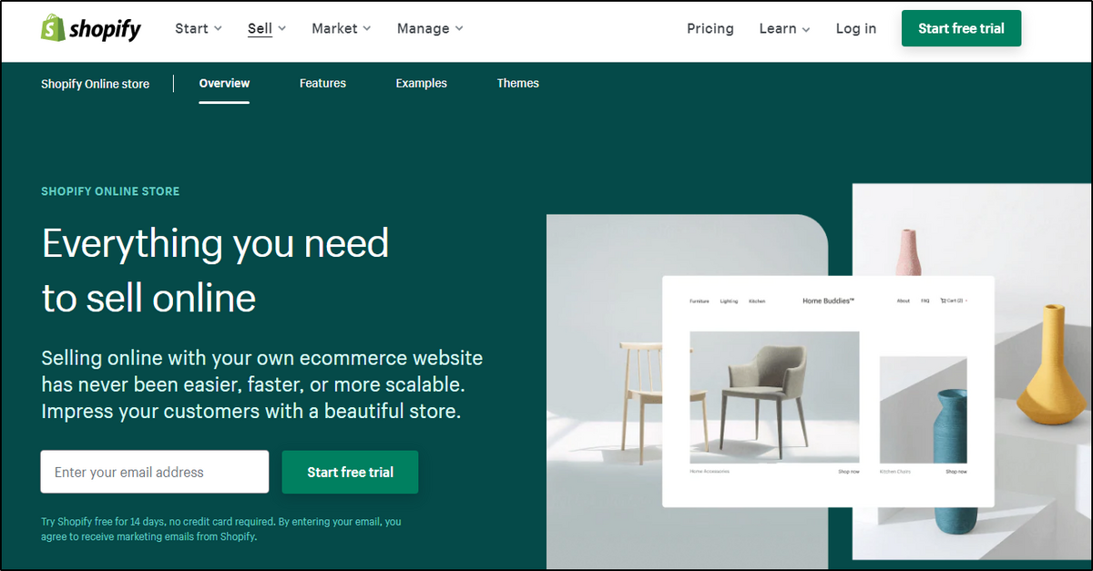The height and width of the screenshot is (571, 1093).
Task: Open the Sell dropdown menu
Action: [x=267, y=28]
